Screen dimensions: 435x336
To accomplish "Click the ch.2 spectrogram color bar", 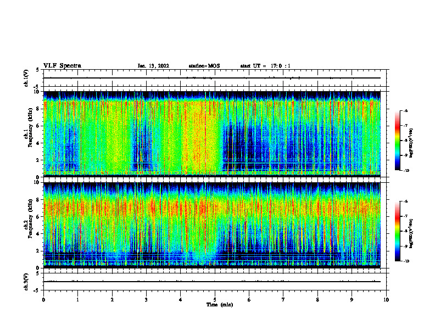I will [397, 231].
